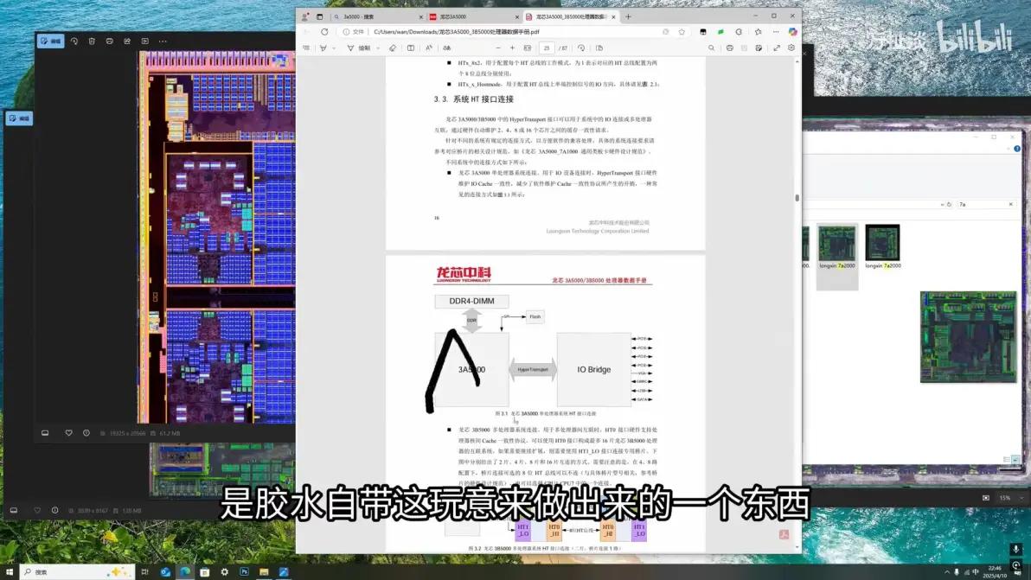Favorite the image in front Photos window

68,433
